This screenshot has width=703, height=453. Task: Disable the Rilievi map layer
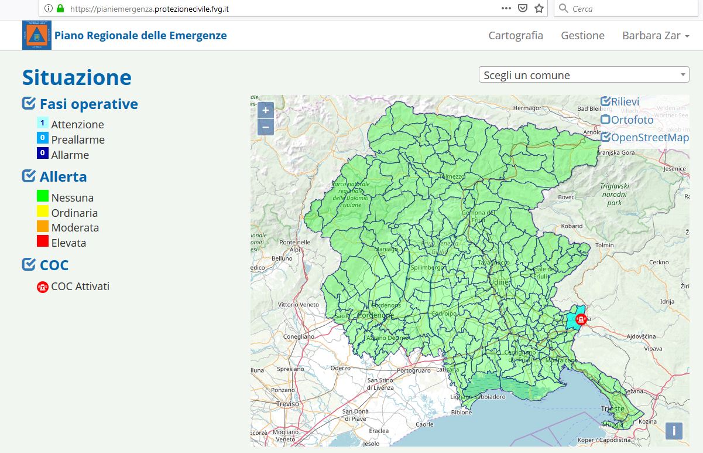606,102
